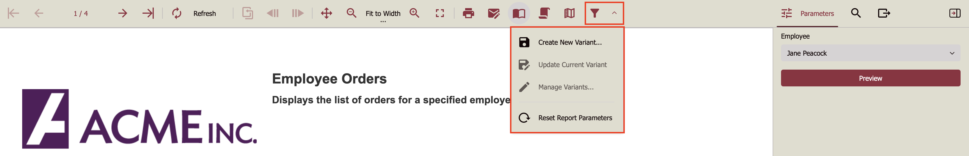The width and height of the screenshot is (969, 156).
Task: Zoom in on the report
Action: (x=415, y=13)
